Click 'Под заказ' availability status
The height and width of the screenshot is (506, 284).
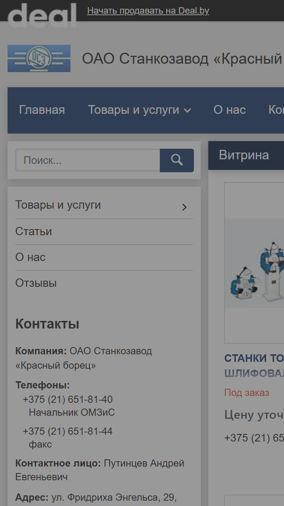pyautogui.click(x=247, y=393)
